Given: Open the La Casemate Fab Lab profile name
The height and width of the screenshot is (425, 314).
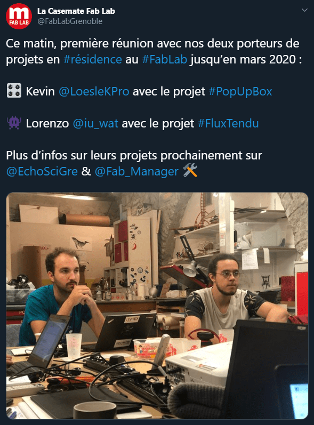Looking at the screenshot, I should point(76,11).
